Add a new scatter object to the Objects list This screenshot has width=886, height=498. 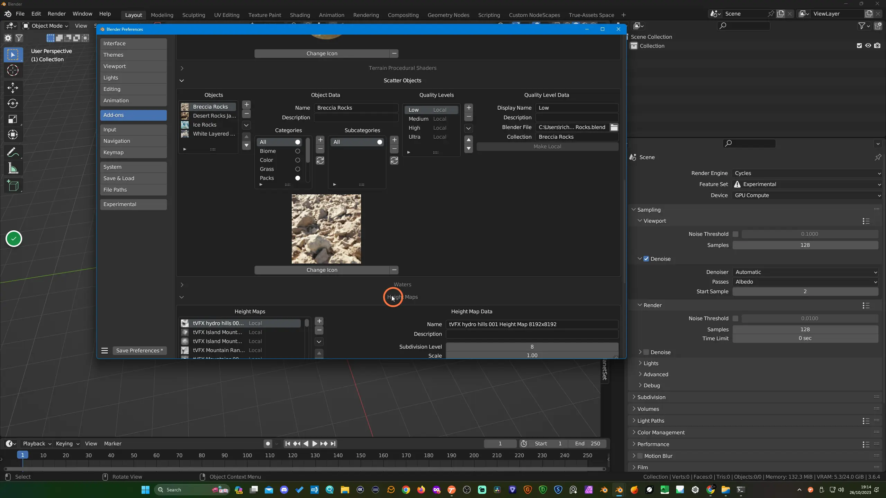pos(246,105)
